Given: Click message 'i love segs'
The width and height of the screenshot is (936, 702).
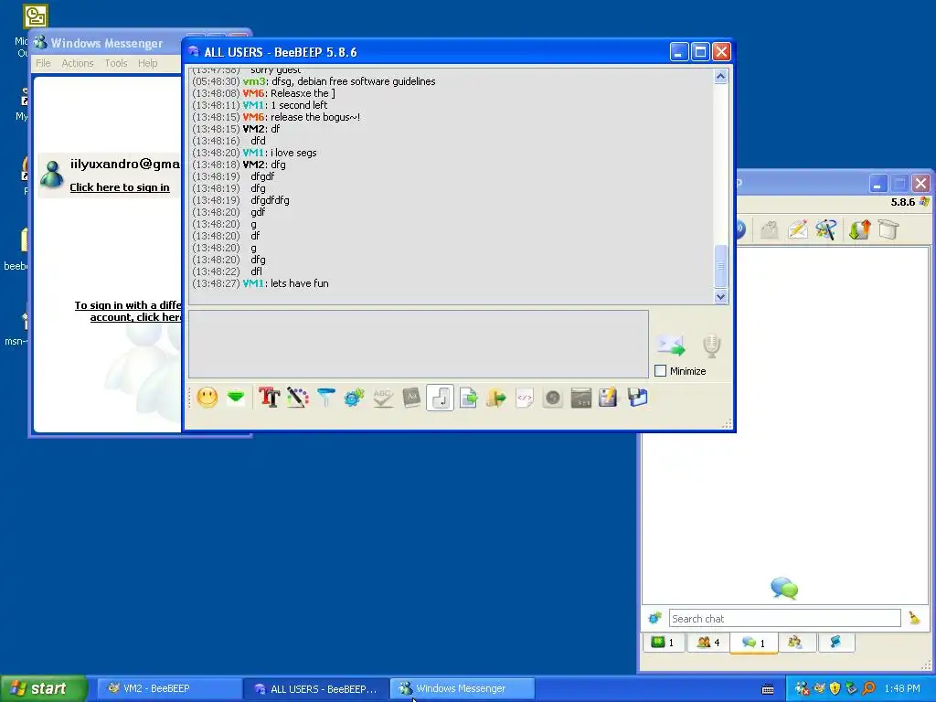Looking at the screenshot, I should (293, 153).
